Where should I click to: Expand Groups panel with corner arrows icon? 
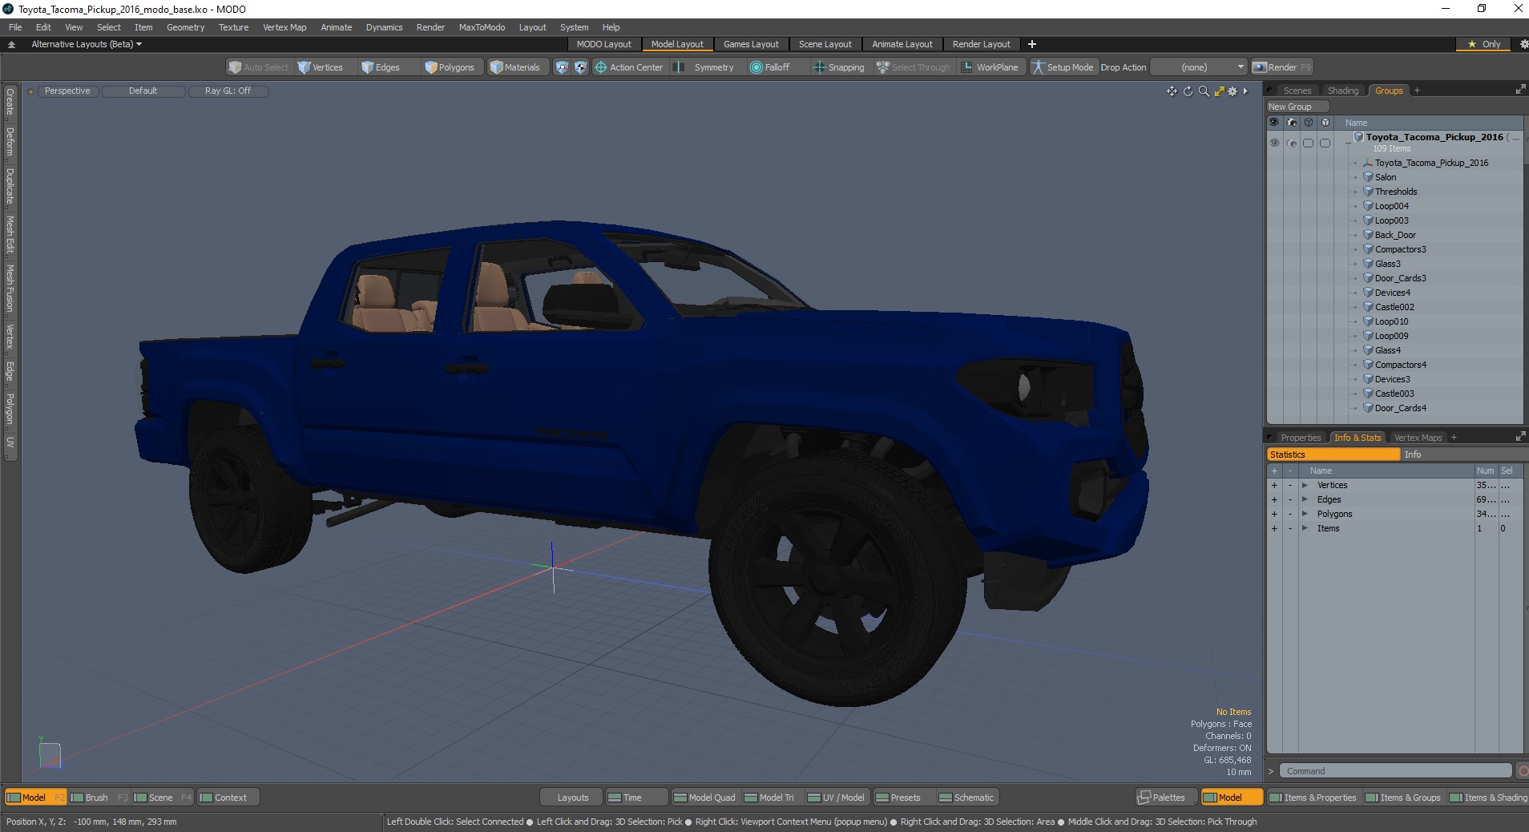[1520, 90]
